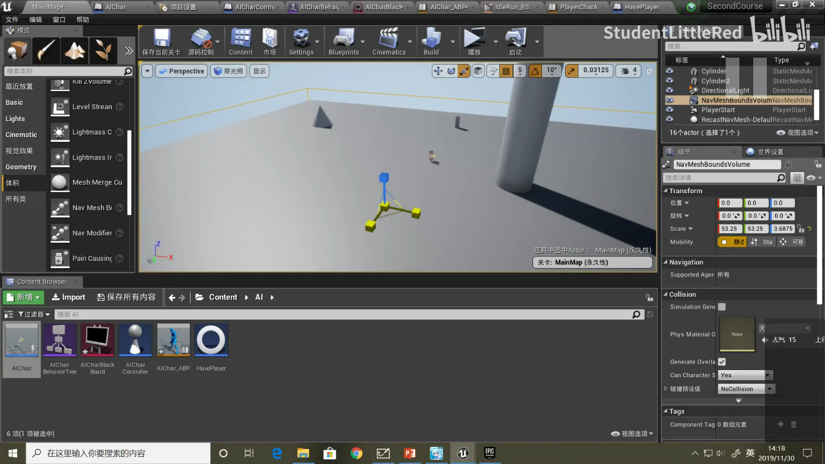Click the Play toolbar button
Screen dimensions: 825x464
pos(474,42)
